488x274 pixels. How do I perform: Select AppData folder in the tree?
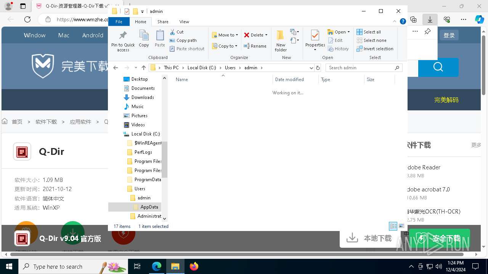tap(145, 207)
